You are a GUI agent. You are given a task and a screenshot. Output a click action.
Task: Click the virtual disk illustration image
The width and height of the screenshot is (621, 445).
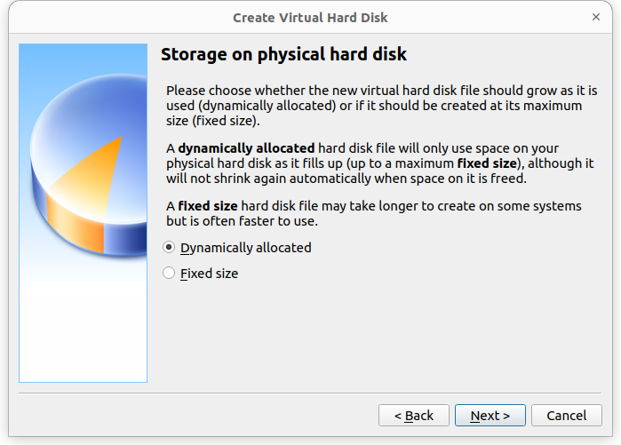[x=83, y=213]
